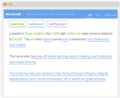Click the Add Synonym button

(x=57, y=24)
